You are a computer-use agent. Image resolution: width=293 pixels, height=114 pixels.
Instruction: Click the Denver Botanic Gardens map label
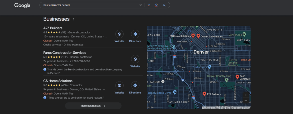pyautogui.click(x=233, y=63)
